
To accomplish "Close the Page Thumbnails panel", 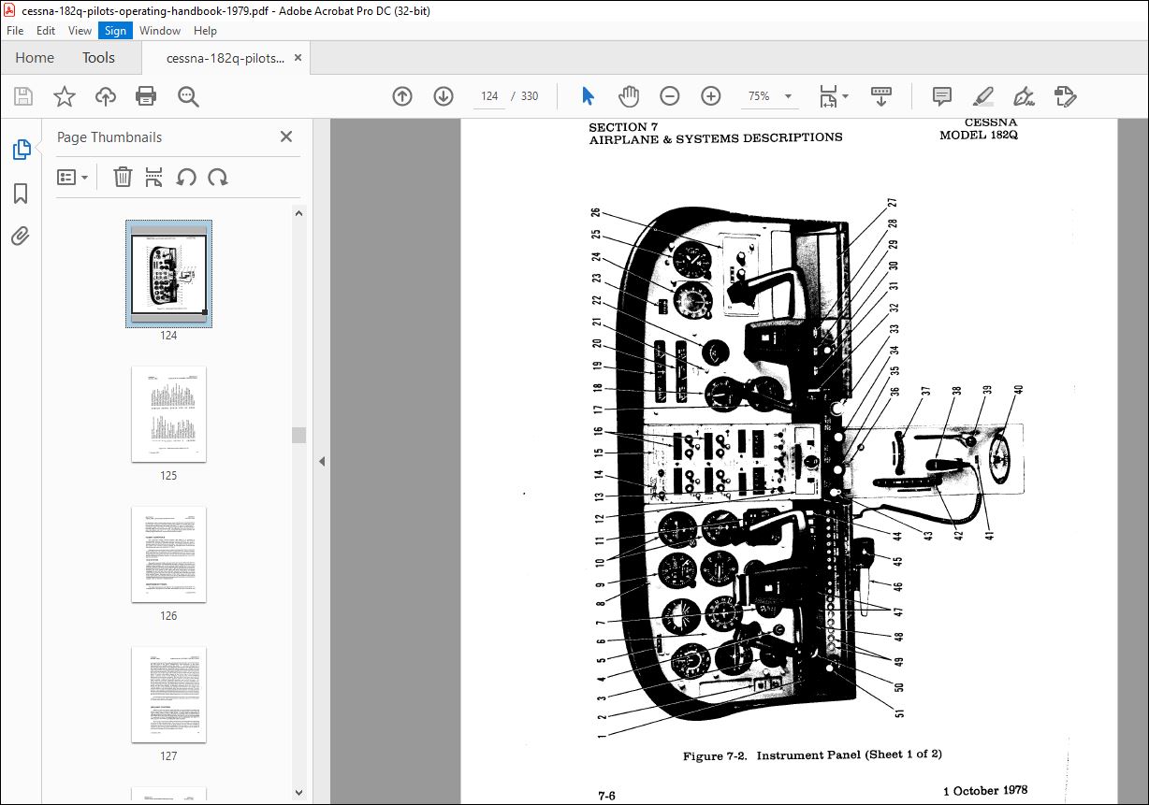I will (x=286, y=137).
